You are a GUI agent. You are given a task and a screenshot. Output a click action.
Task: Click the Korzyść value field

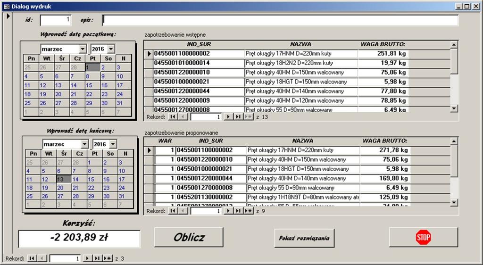tap(79, 239)
